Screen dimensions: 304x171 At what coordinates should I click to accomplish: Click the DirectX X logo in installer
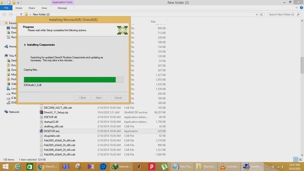[x=123, y=30]
